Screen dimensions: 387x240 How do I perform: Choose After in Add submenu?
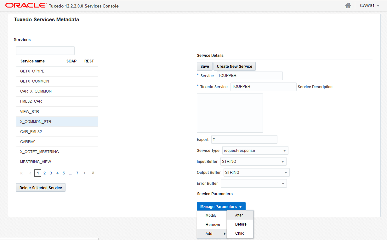pyautogui.click(x=240, y=215)
